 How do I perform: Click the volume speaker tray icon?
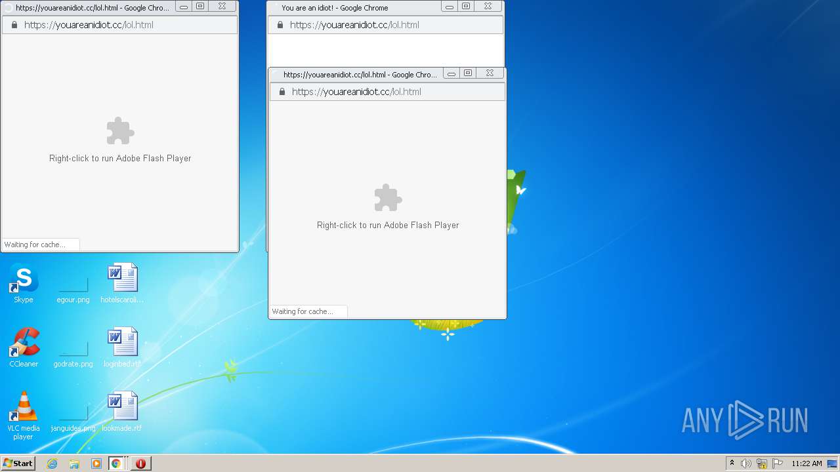[746, 463]
